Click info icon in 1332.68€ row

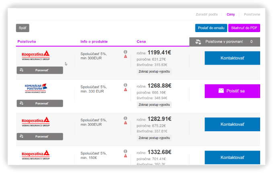coord(125,151)
